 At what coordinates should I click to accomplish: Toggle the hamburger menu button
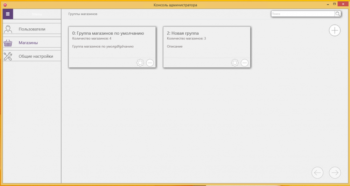(8, 14)
